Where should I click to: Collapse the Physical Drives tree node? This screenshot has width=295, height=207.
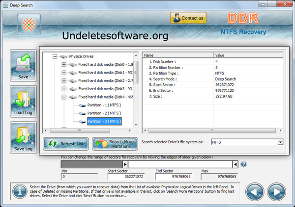pos(55,56)
